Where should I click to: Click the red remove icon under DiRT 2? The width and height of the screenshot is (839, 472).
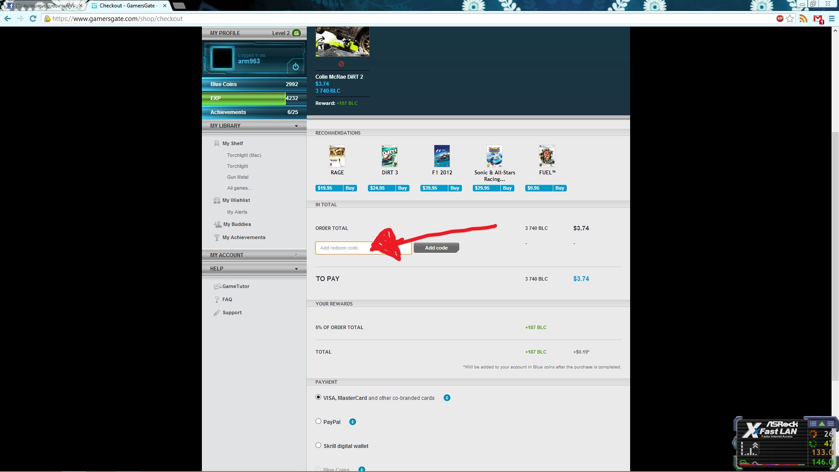[341, 64]
